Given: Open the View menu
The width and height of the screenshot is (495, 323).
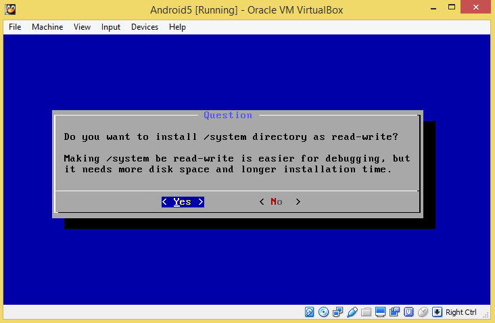Looking at the screenshot, I should point(82,27).
